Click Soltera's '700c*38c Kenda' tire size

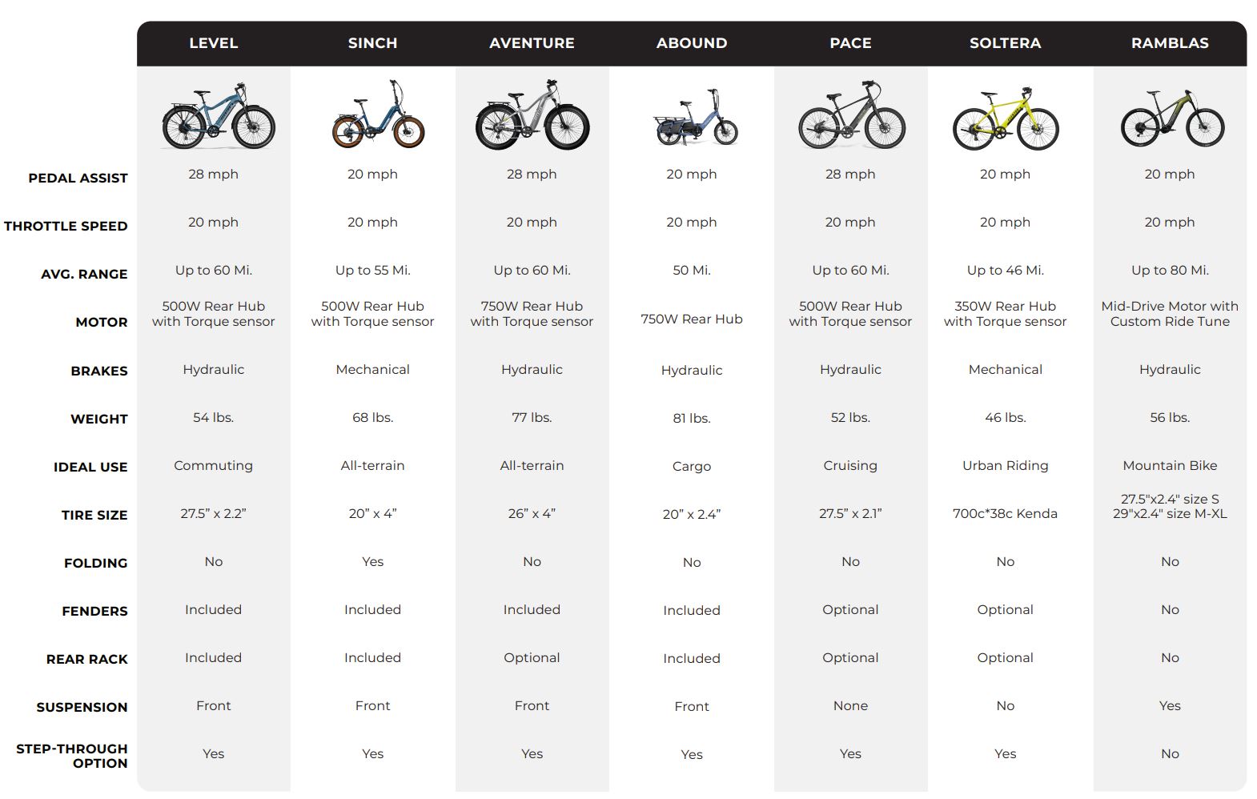pyautogui.click(x=1005, y=513)
